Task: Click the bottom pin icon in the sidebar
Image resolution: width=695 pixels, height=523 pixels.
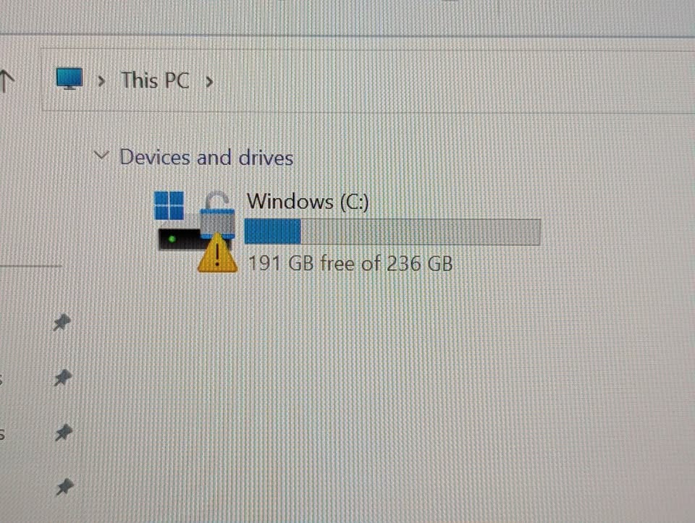Action: (x=64, y=487)
